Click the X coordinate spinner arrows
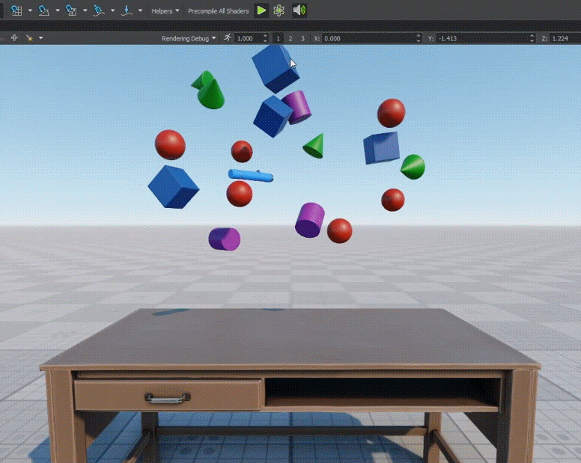The image size is (581, 463). tap(419, 38)
